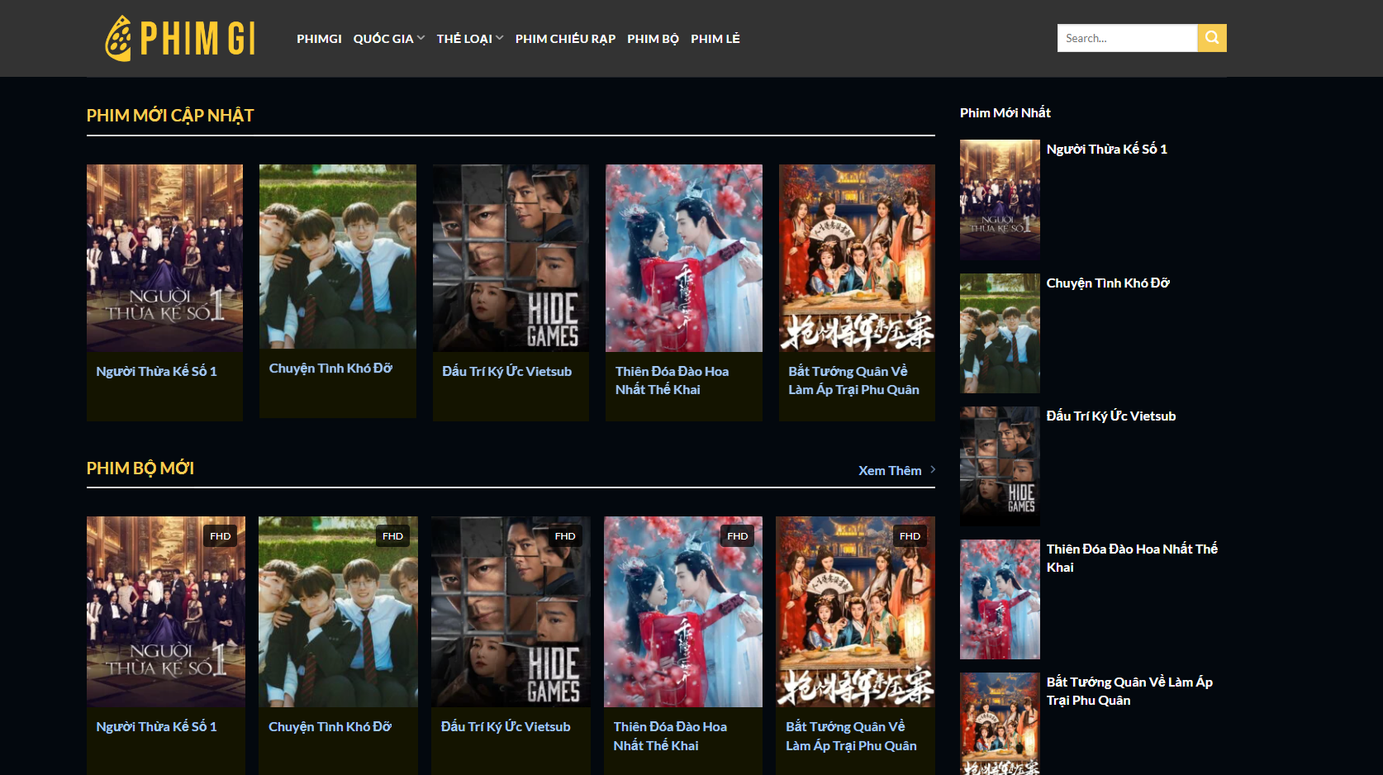Open Đấu Trí Ký Ức Vietsub title in Phim Mới Cập Nhật

tap(506, 372)
